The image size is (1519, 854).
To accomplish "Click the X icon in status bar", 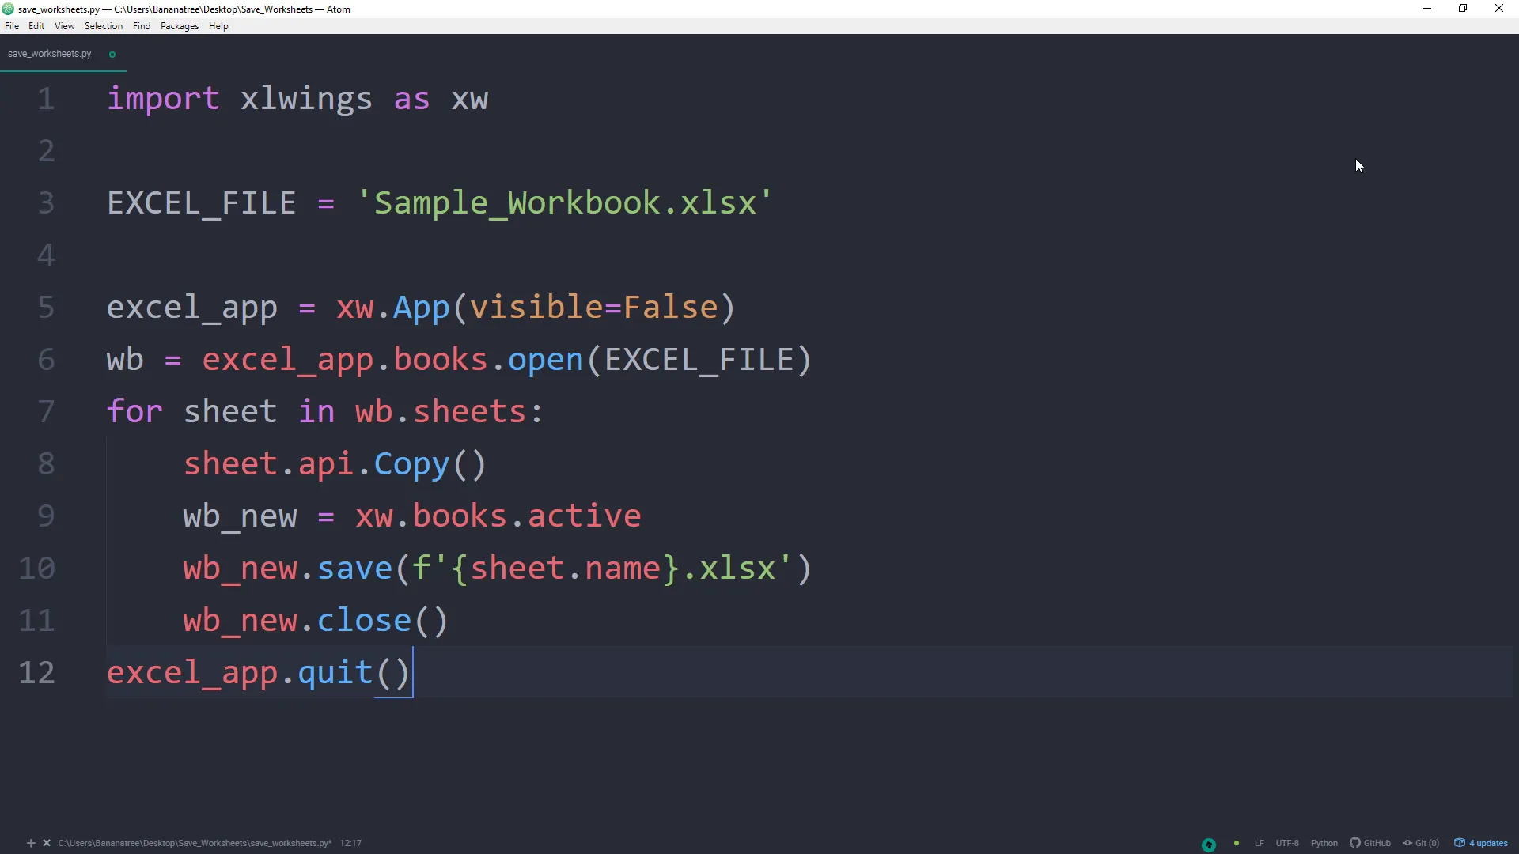I will (x=47, y=843).
